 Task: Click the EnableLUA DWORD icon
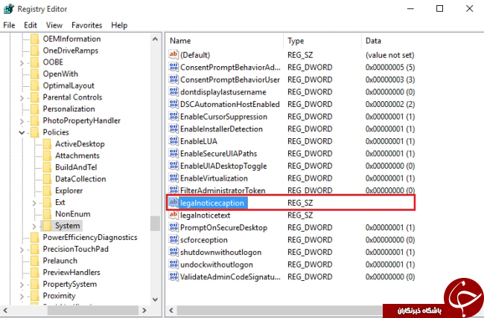pos(173,141)
